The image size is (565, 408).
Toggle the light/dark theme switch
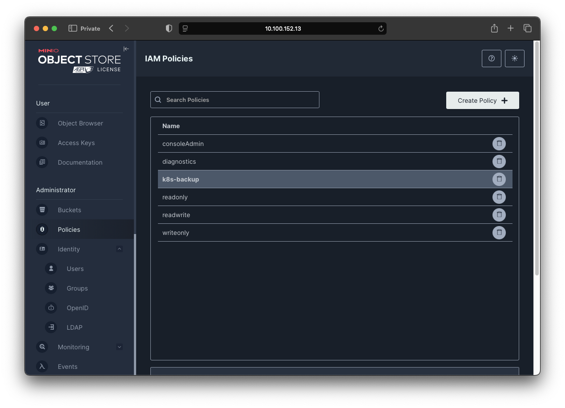pos(514,58)
